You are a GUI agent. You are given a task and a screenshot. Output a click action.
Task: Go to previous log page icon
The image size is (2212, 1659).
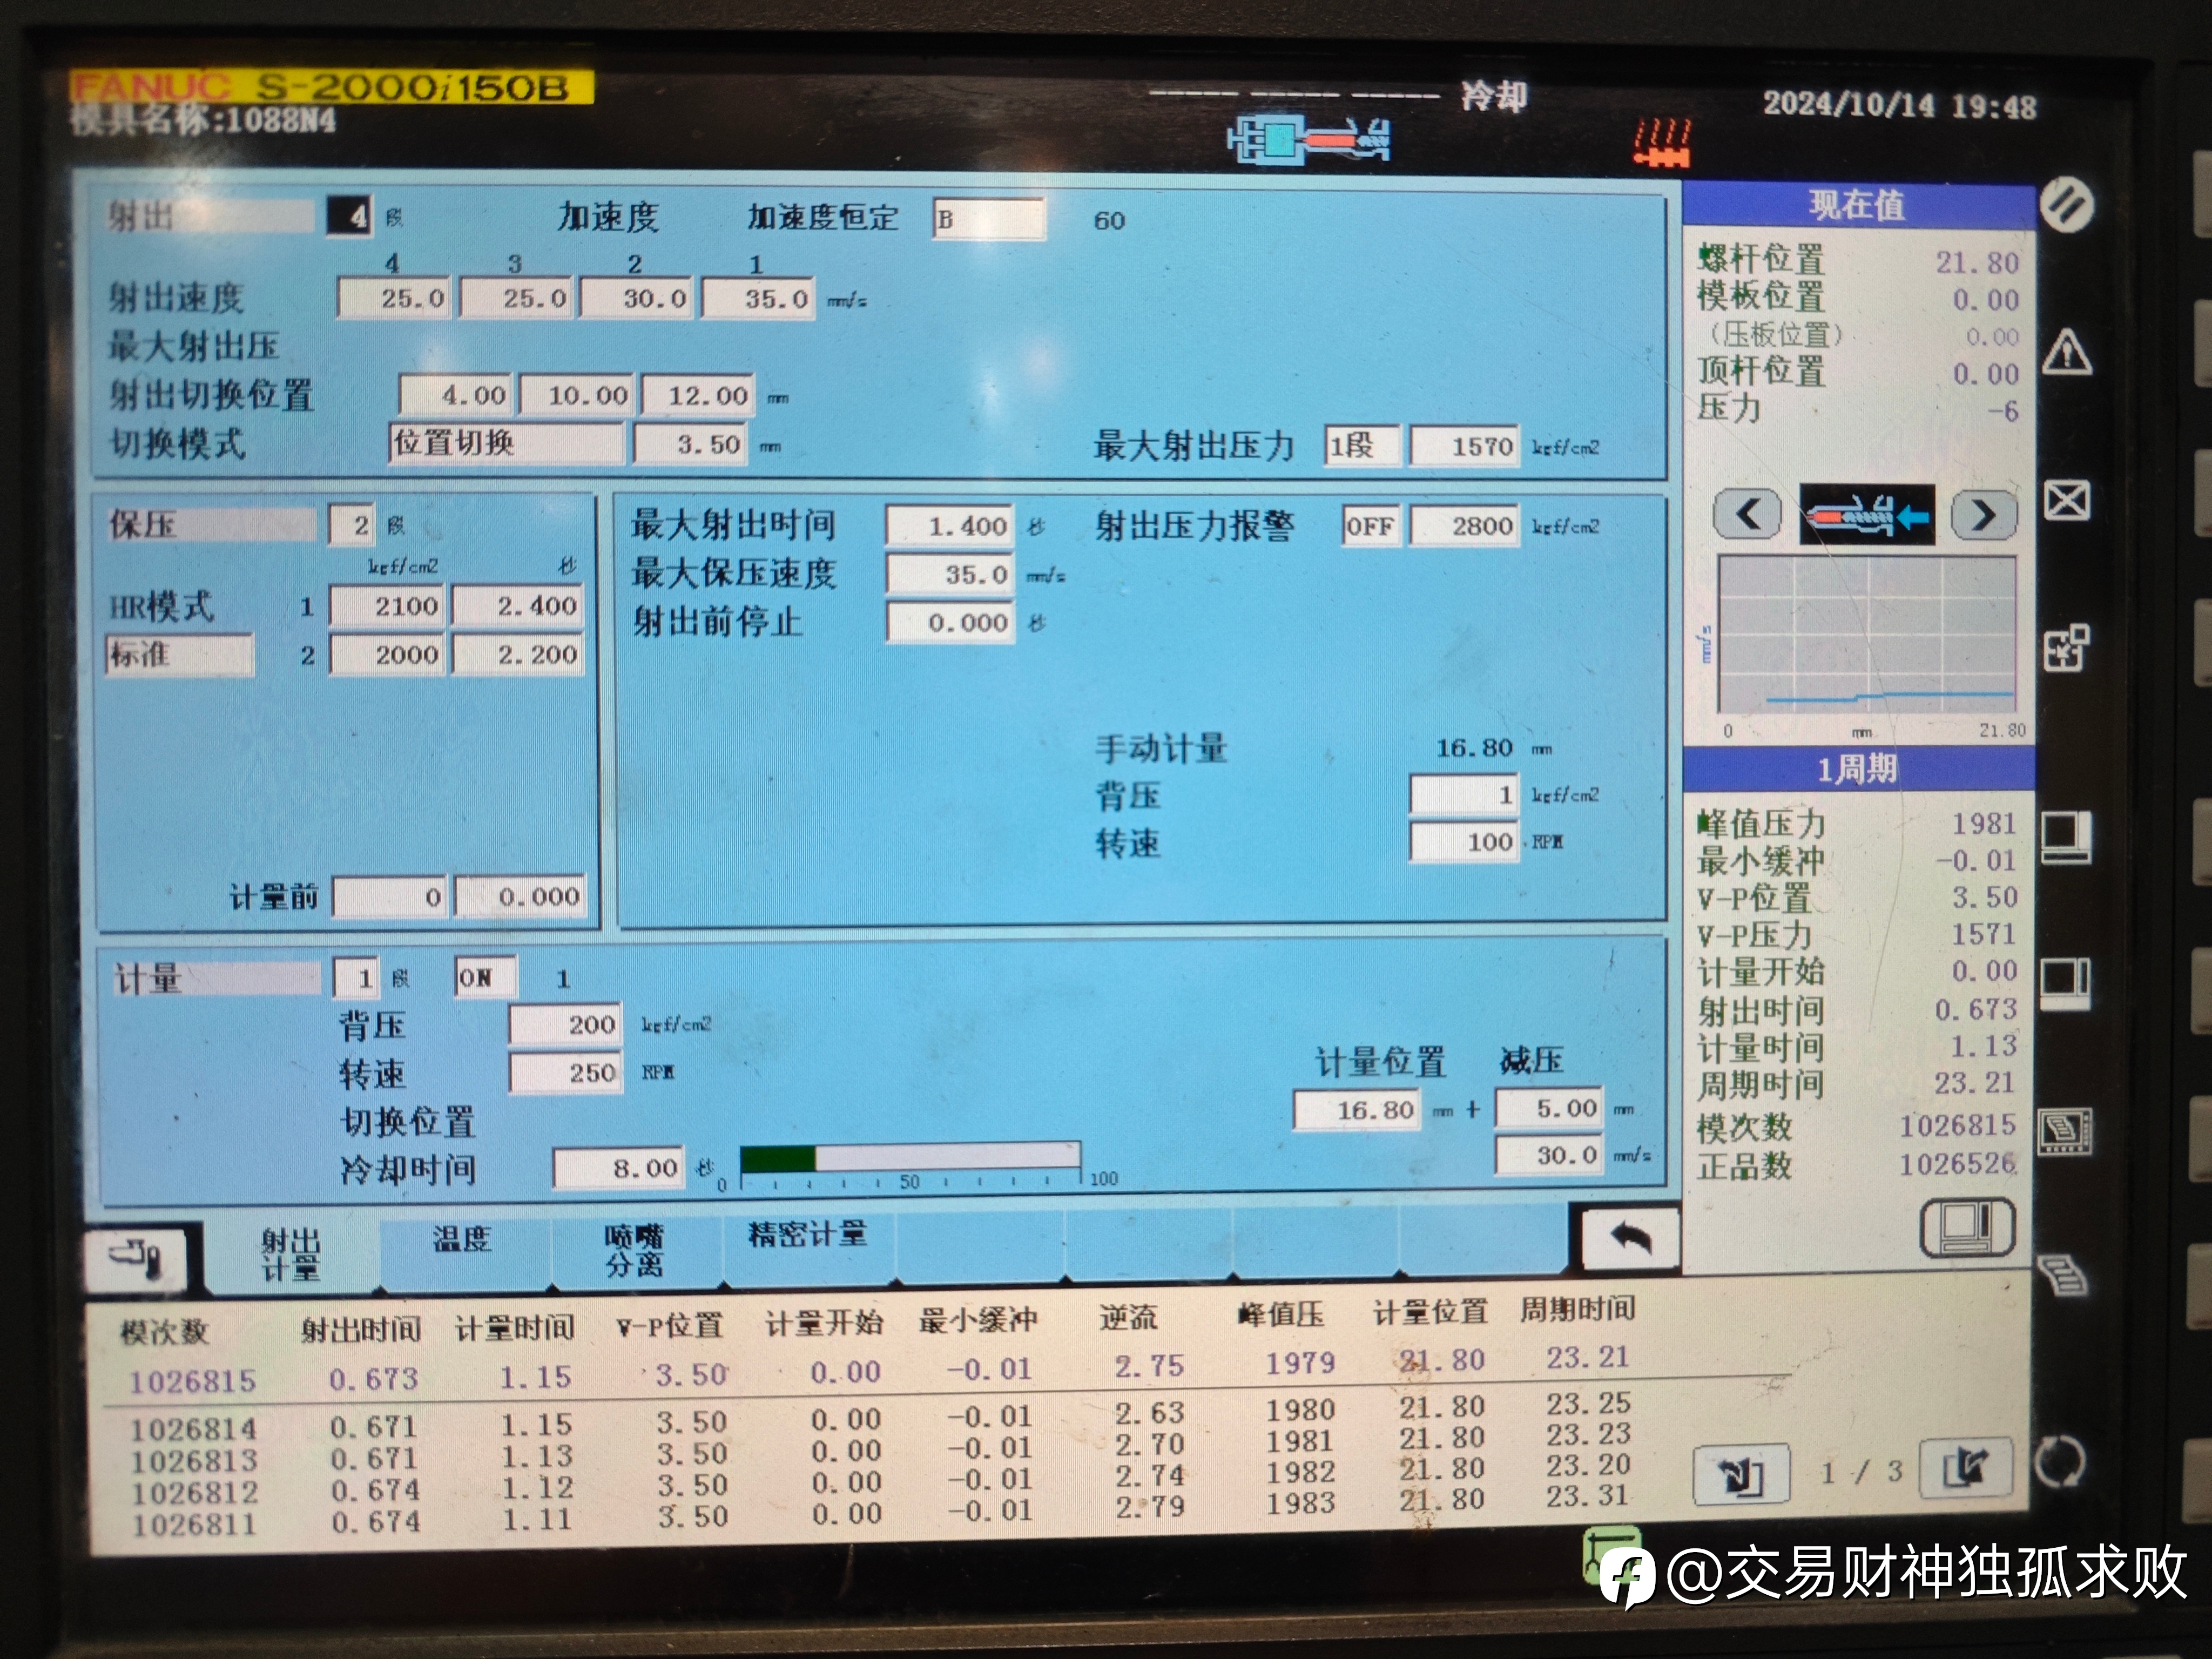[x=1740, y=1474]
